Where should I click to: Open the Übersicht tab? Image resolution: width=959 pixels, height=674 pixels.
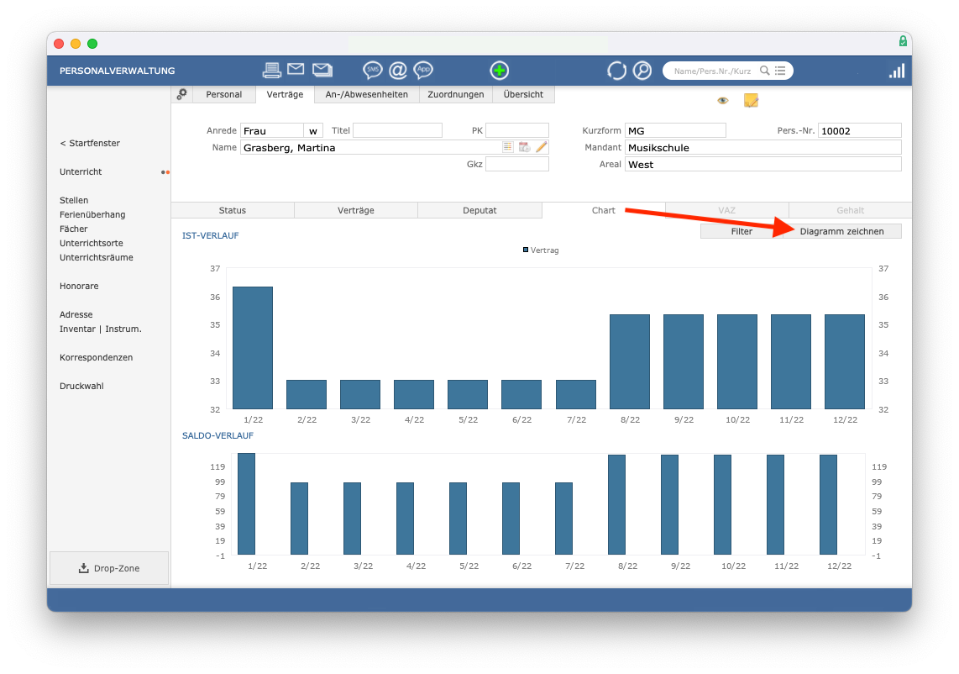[x=523, y=94]
